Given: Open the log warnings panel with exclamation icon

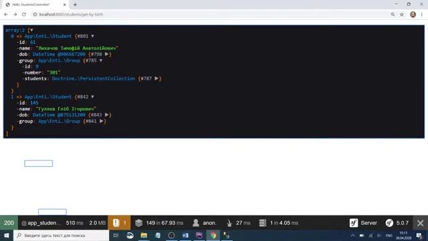Looking at the screenshot, I should 119,223.
